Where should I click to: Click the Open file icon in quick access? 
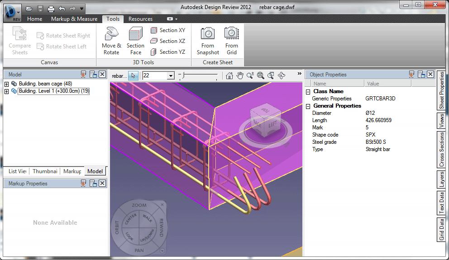click(29, 9)
